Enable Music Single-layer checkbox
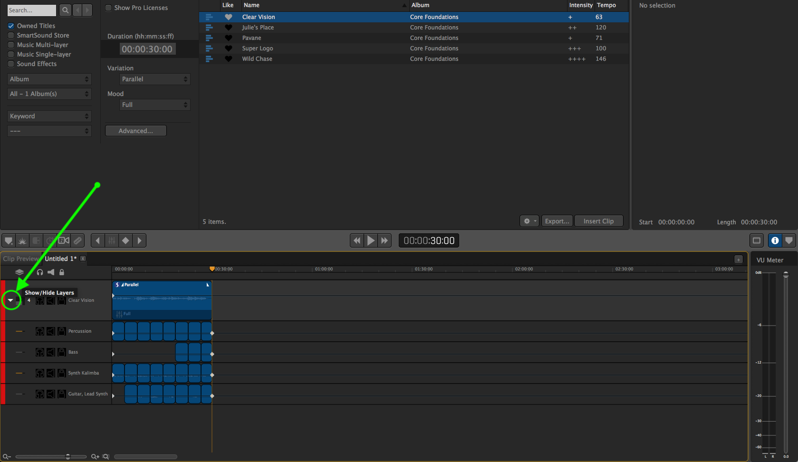 pyautogui.click(x=11, y=54)
